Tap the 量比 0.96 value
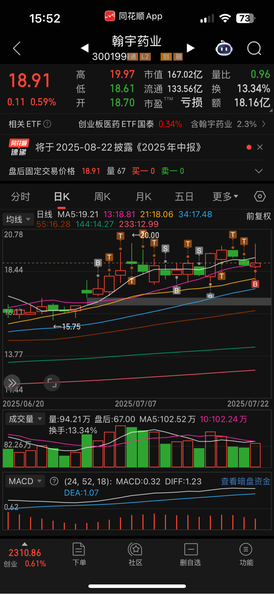This screenshot has width=274, height=594. [241, 74]
